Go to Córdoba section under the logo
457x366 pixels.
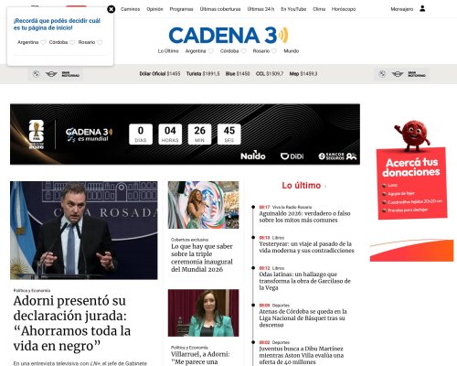pyautogui.click(x=229, y=51)
